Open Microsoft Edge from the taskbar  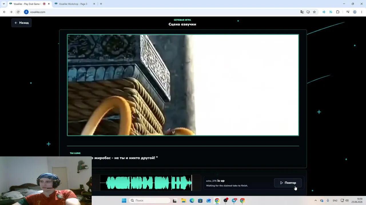pos(192,200)
